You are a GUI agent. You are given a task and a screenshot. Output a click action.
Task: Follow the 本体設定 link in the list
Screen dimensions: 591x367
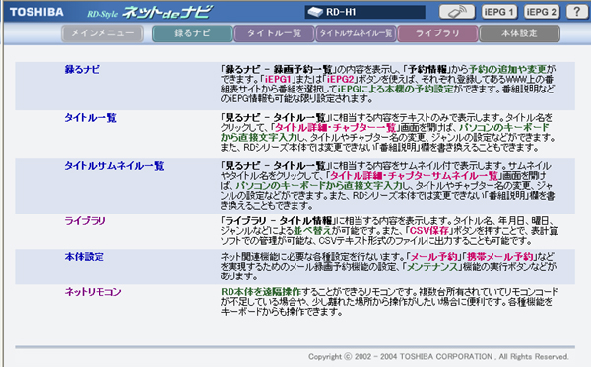(x=84, y=257)
